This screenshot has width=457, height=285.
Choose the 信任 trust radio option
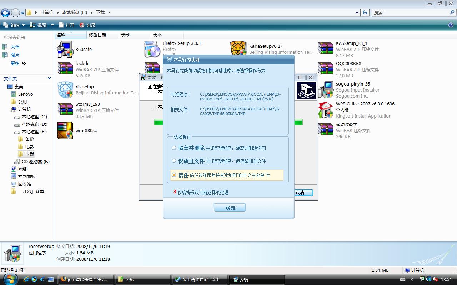coord(174,175)
